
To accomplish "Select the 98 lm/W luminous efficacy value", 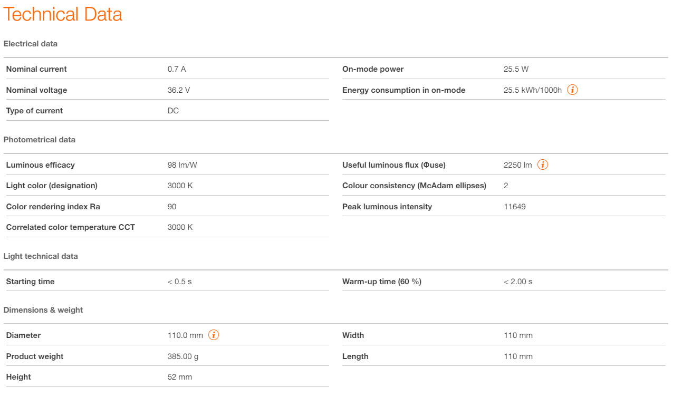I will pyautogui.click(x=182, y=165).
